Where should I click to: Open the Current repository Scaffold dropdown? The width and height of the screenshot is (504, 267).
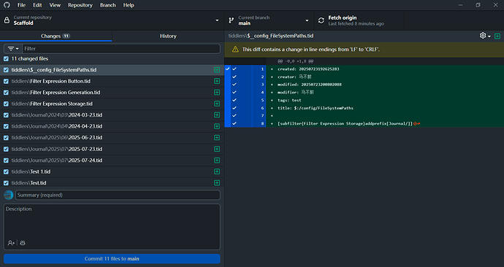coord(112,20)
